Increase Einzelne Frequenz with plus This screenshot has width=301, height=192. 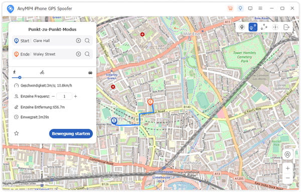75,96
